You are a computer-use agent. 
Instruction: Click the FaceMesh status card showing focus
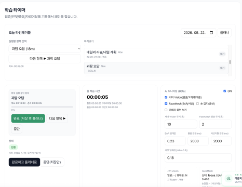point(216,177)
